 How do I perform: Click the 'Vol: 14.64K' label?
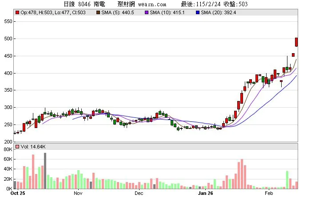(x=33, y=147)
